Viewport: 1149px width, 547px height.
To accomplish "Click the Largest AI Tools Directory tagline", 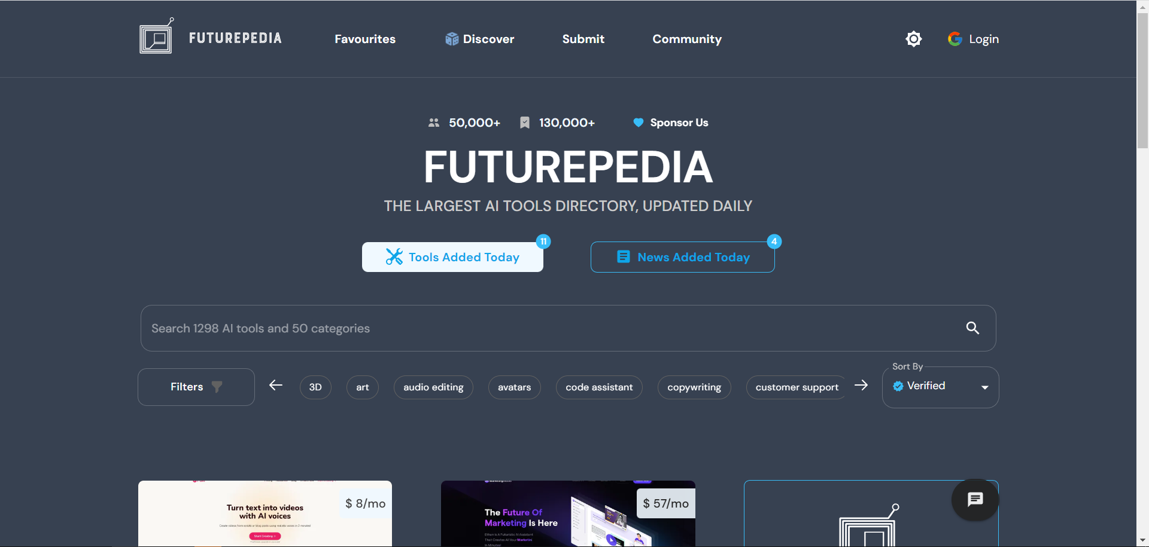I will 568,206.
